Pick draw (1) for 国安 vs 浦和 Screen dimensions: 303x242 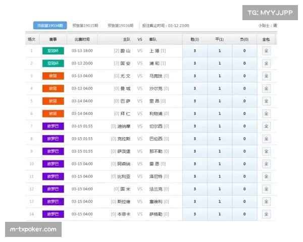tap(220, 63)
